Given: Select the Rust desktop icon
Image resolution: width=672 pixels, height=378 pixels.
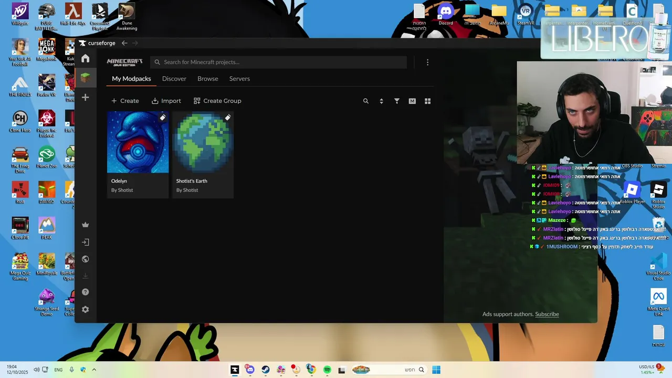Looking at the screenshot, I should (20, 193).
